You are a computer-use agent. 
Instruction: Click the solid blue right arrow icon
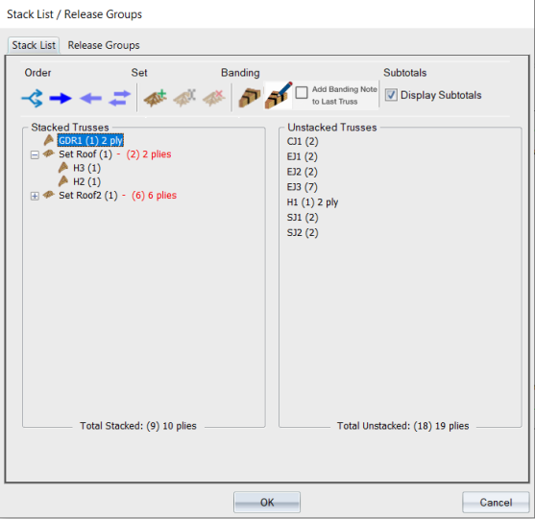click(x=61, y=99)
